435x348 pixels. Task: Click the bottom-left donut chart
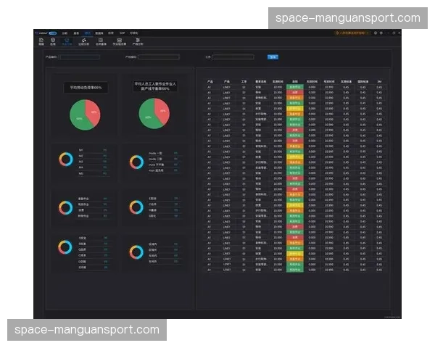click(66, 247)
